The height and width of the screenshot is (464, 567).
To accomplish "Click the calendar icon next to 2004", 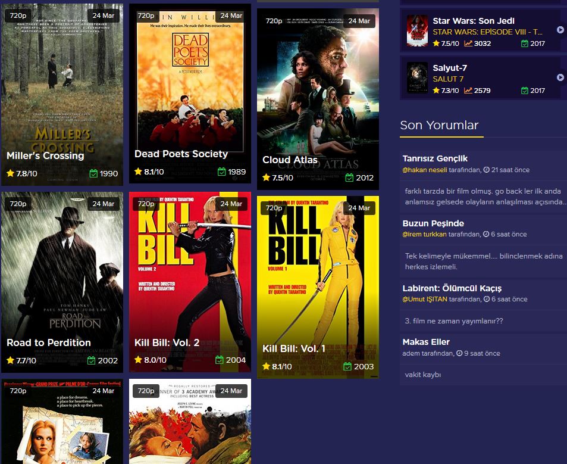I will (x=220, y=360).
